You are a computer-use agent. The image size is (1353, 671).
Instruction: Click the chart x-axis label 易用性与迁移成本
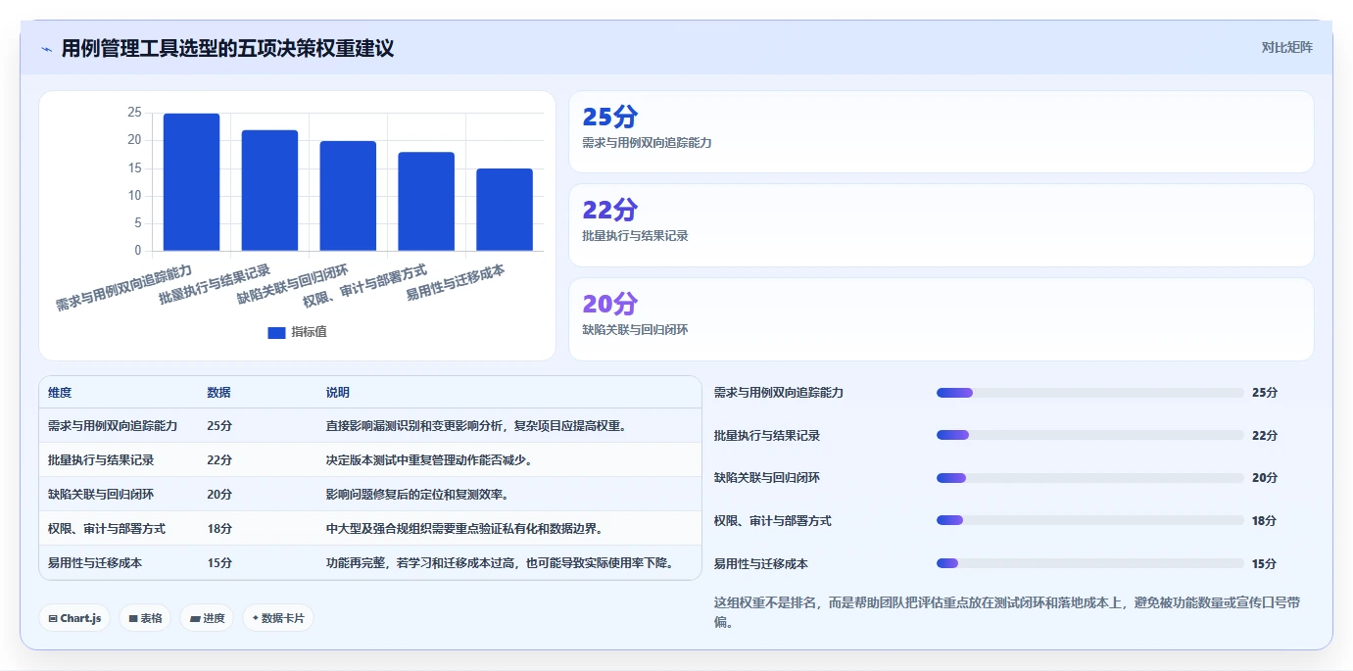(x=457, y=283)
